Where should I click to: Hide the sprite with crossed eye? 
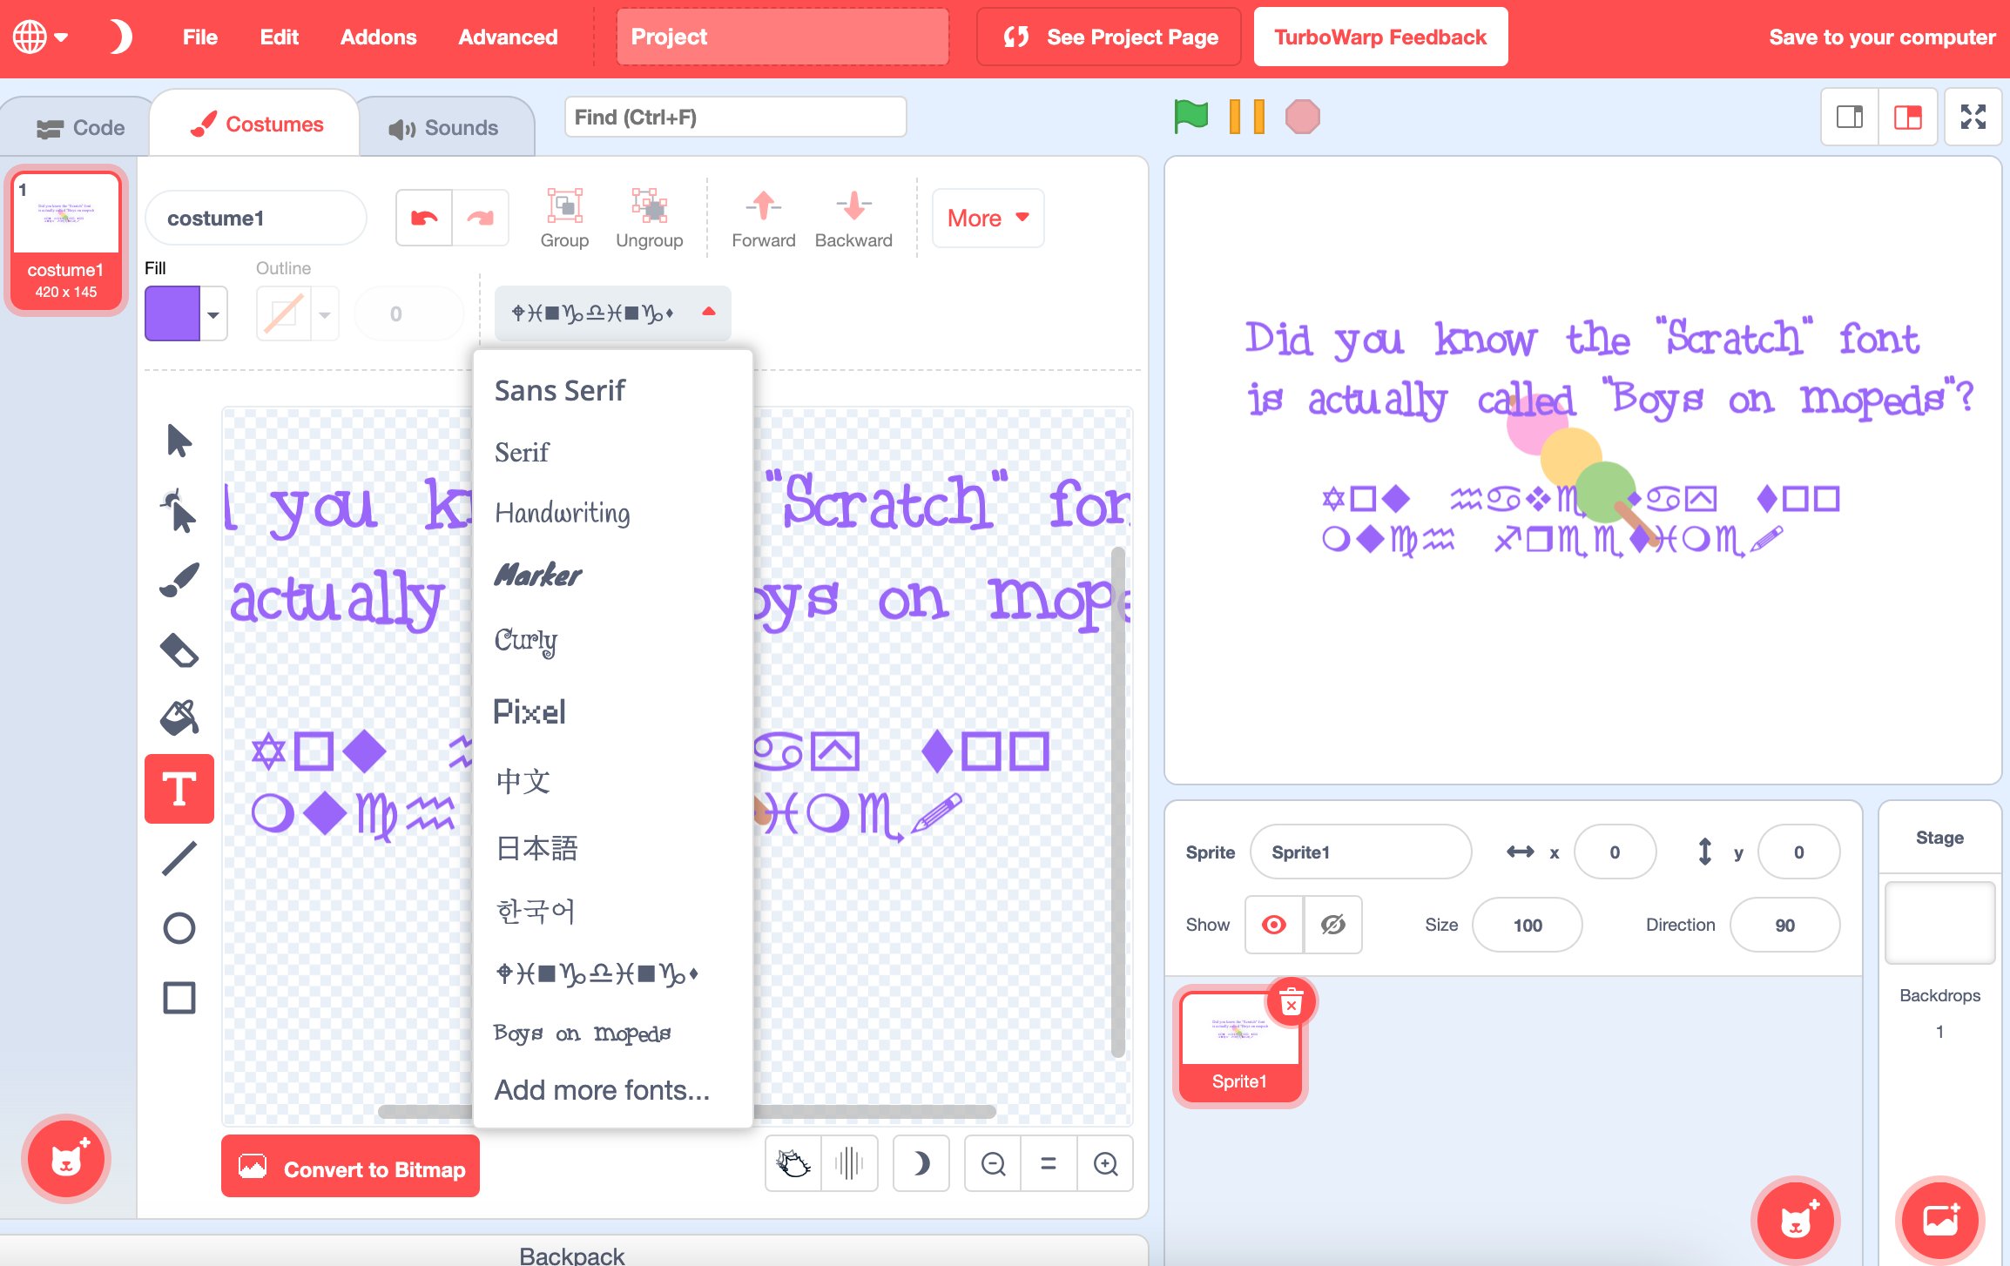coord(1332,925)
